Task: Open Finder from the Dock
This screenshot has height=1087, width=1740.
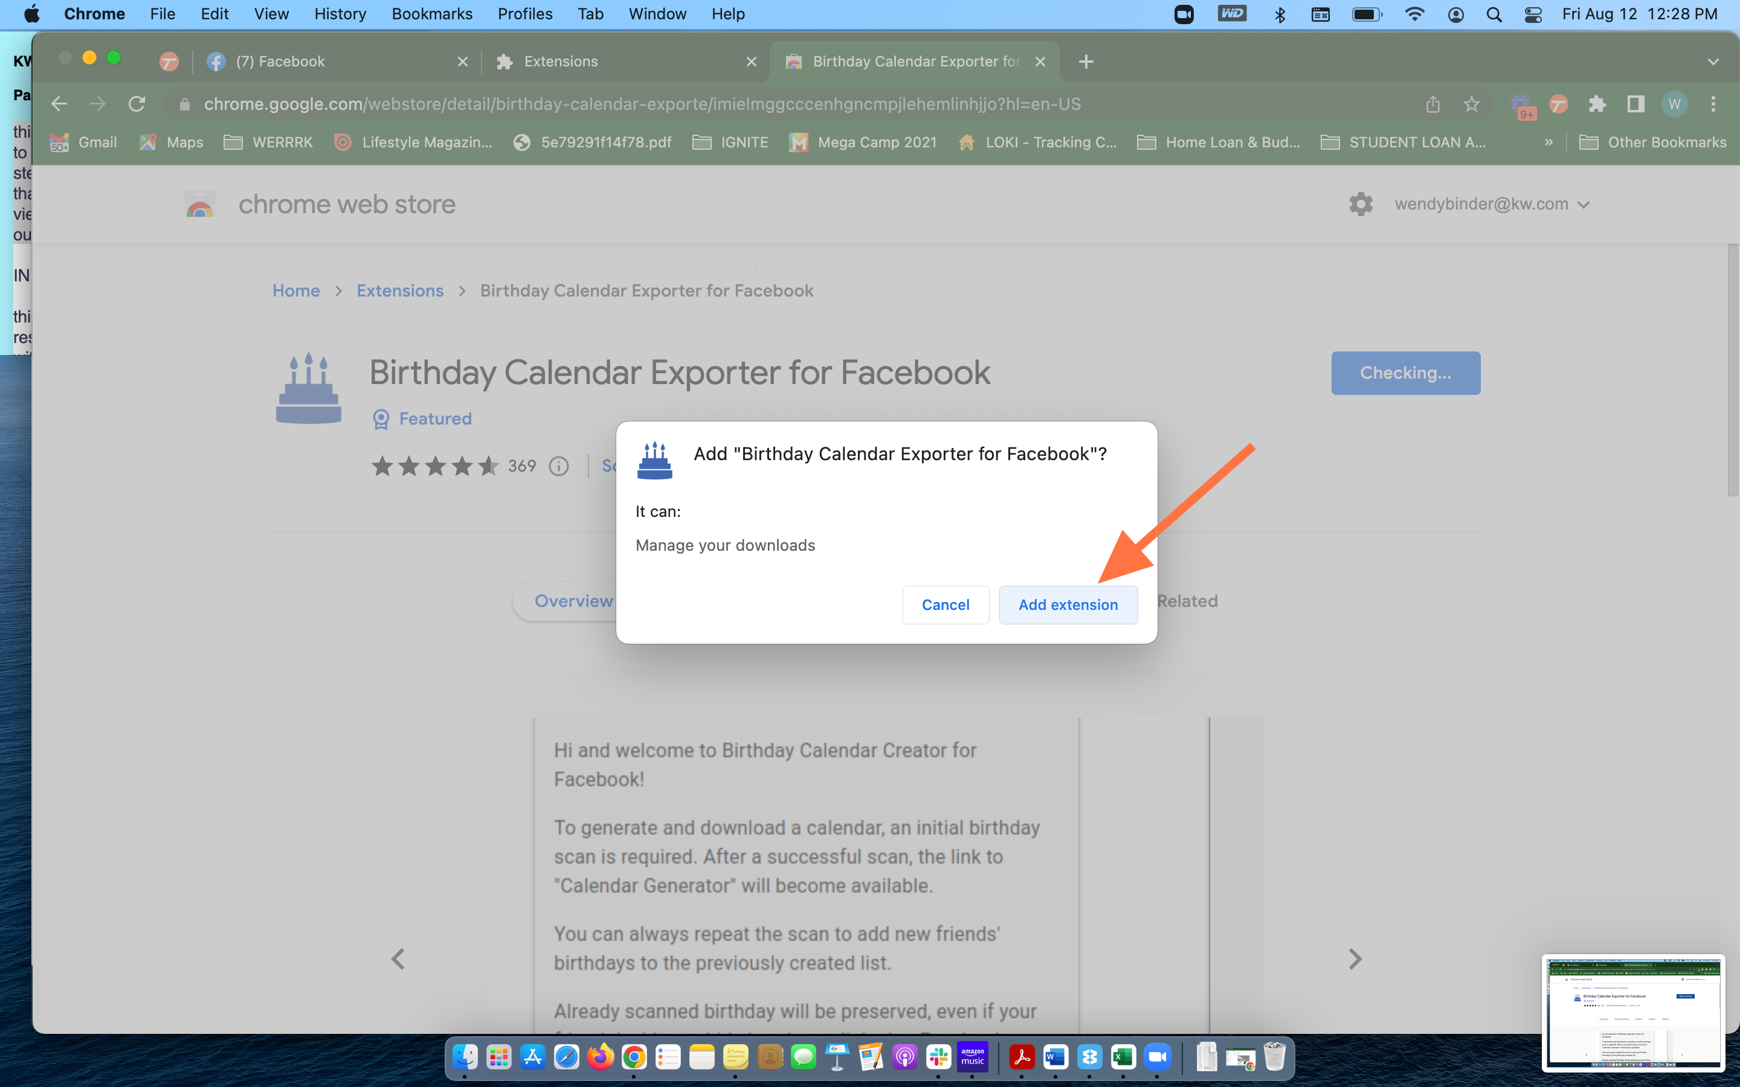Action: click(465, 1057)
